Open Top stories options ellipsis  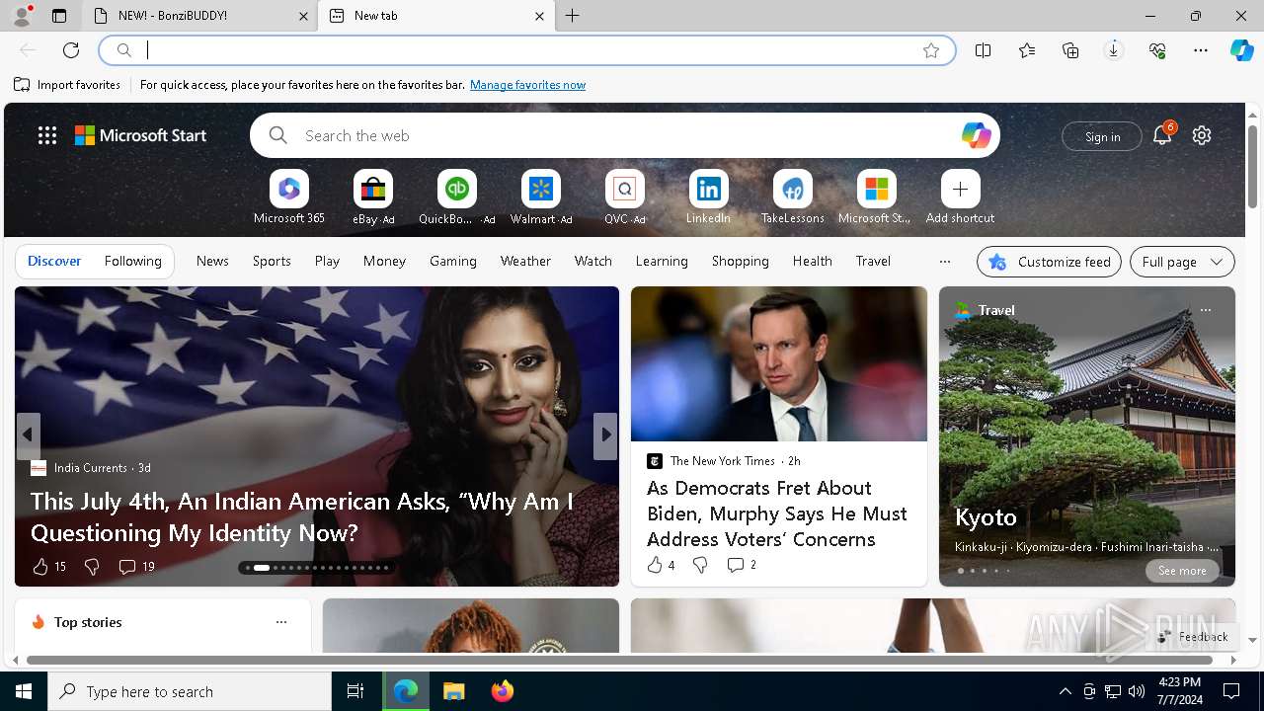click(281, 622)
